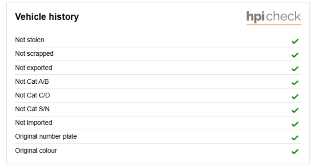Click the Not scrapped label
The width and height of the screenshot is (318, 167).
coord(34,54)
